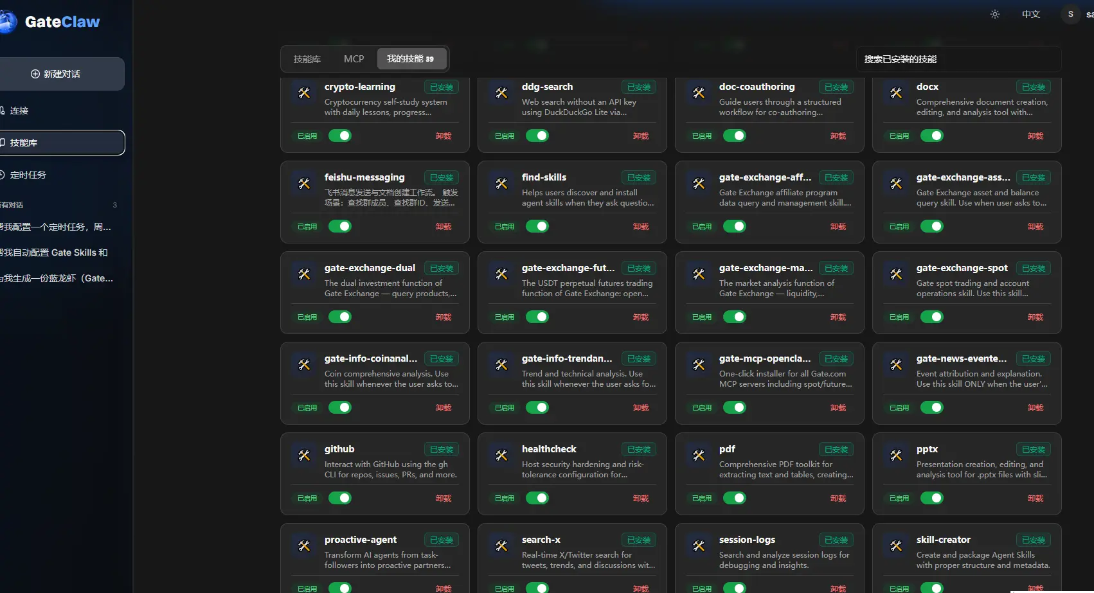Click the gate-info-trendan skill tool icon
Screen dimensions: 1094x593
tap(501, 365)
